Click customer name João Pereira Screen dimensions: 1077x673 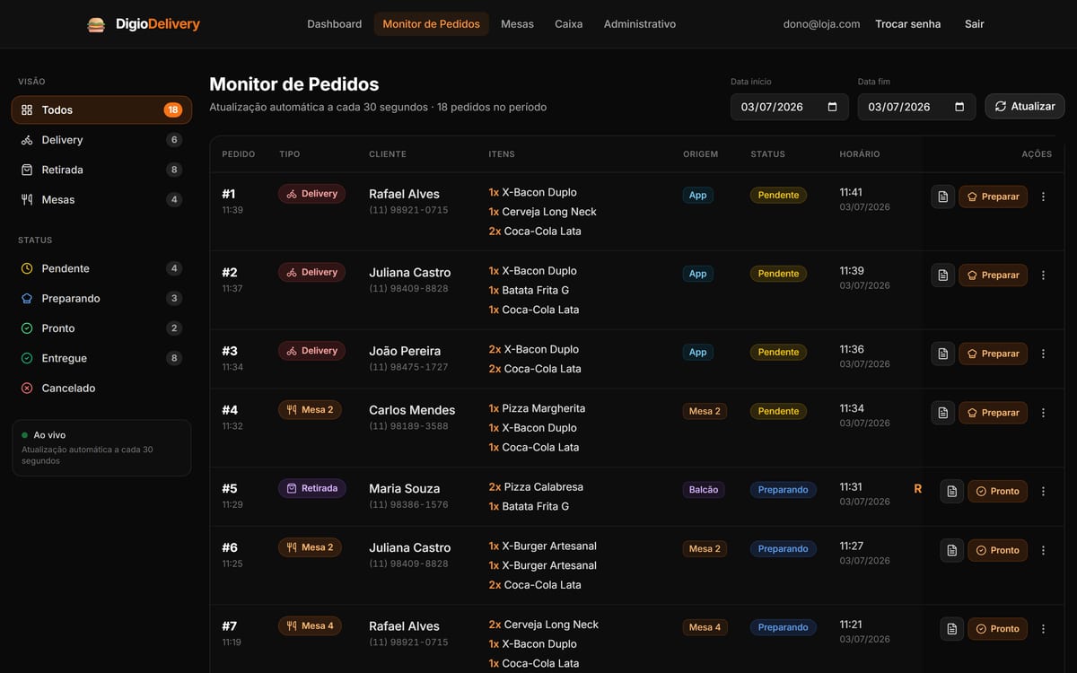405,351
